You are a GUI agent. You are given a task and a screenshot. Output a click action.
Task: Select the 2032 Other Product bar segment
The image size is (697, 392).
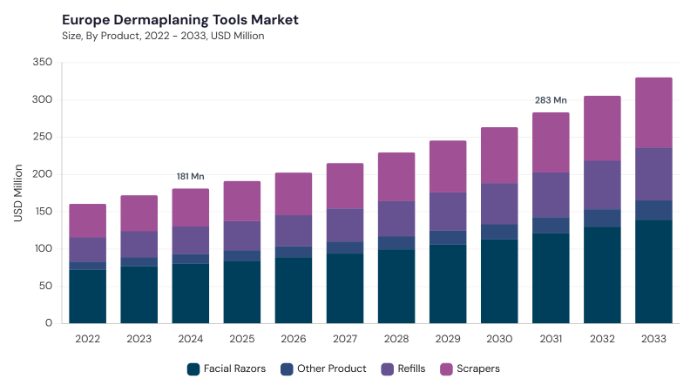click(x=602, y=219)
